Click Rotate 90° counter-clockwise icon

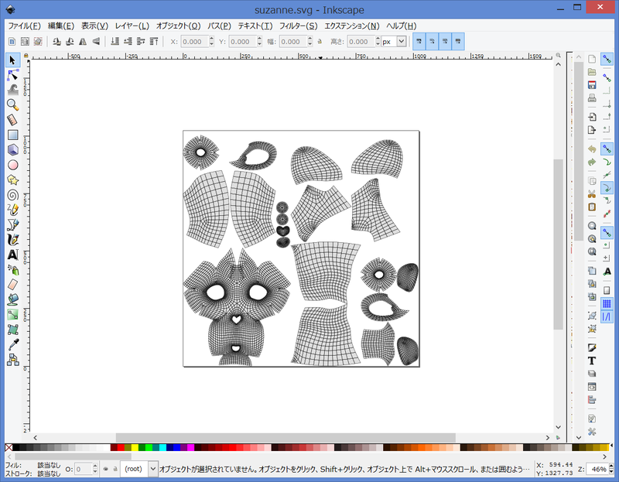point(56,42)
